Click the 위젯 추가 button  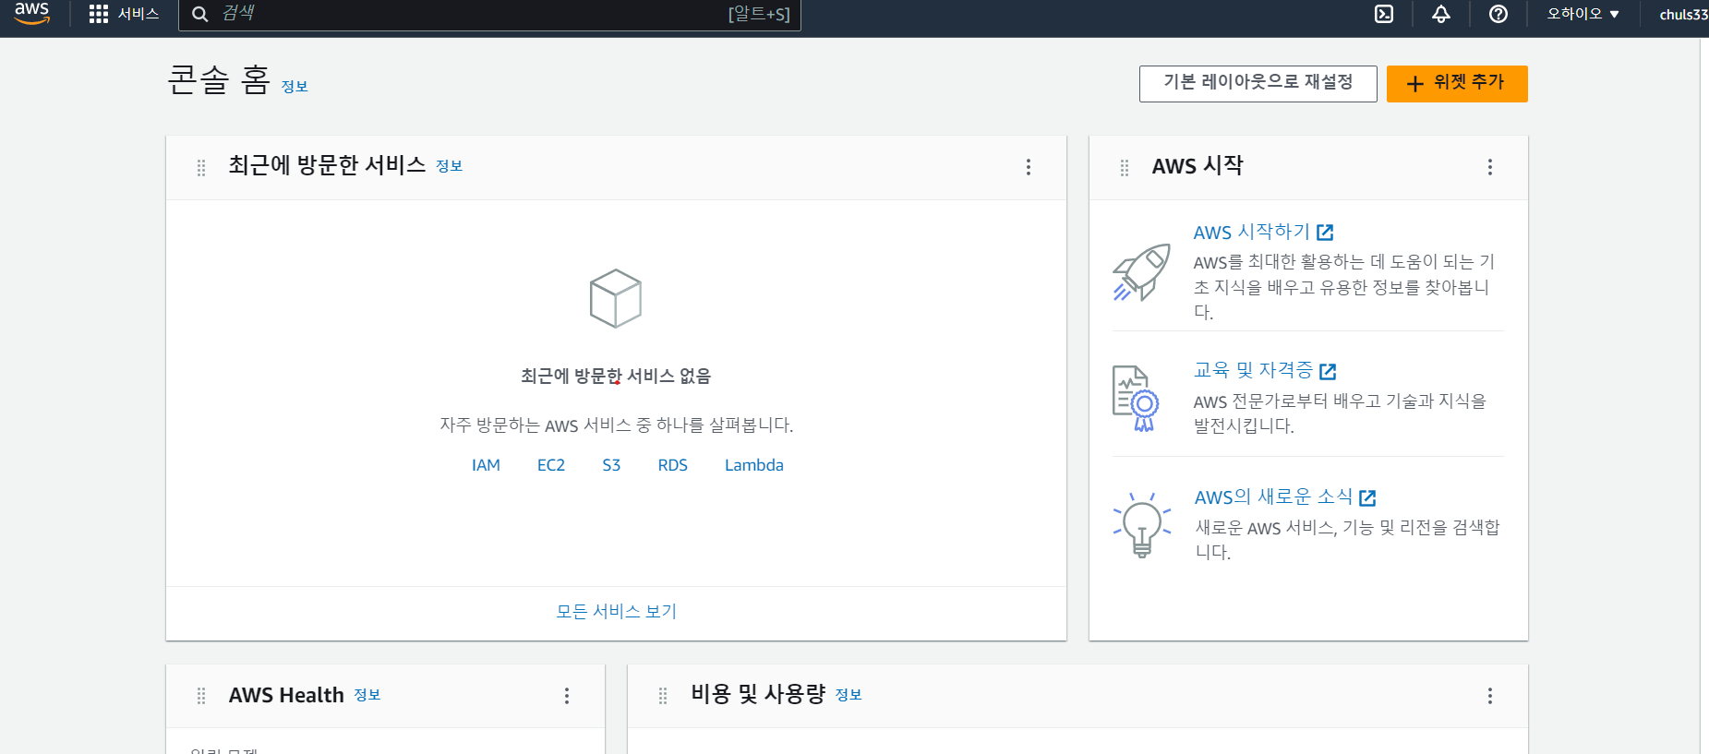click(1457, 83)
